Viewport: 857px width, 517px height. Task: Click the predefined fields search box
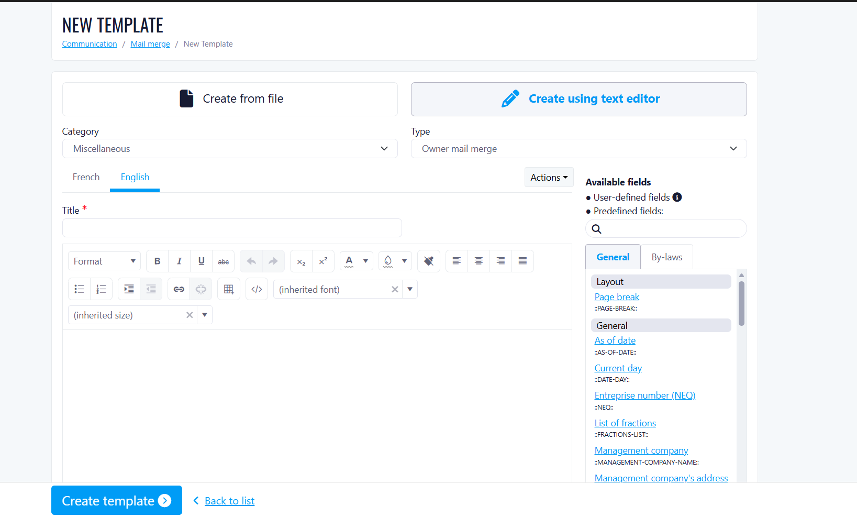click(x=666, y=228)
